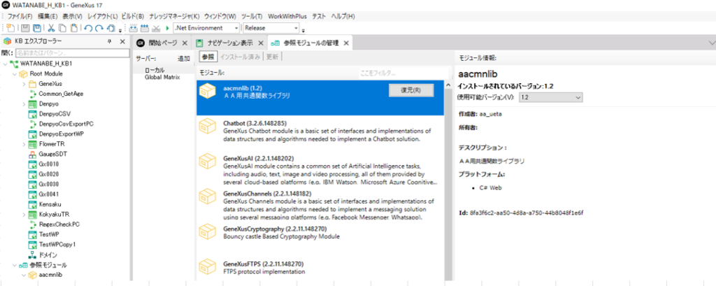Open the 使用可能バージョン 1.2 dropdown
This screenshot has height=286, width=716.
click(551, 97)
